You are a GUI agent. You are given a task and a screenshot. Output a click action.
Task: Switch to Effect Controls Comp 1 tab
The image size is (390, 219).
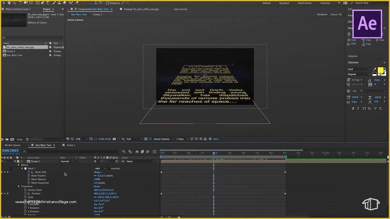(18, 9)
